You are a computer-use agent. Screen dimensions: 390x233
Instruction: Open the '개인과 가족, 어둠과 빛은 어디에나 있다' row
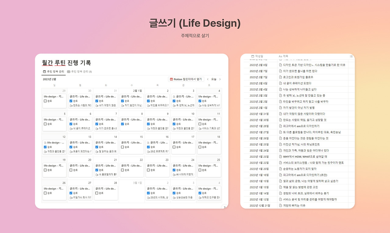pos(306,151)
